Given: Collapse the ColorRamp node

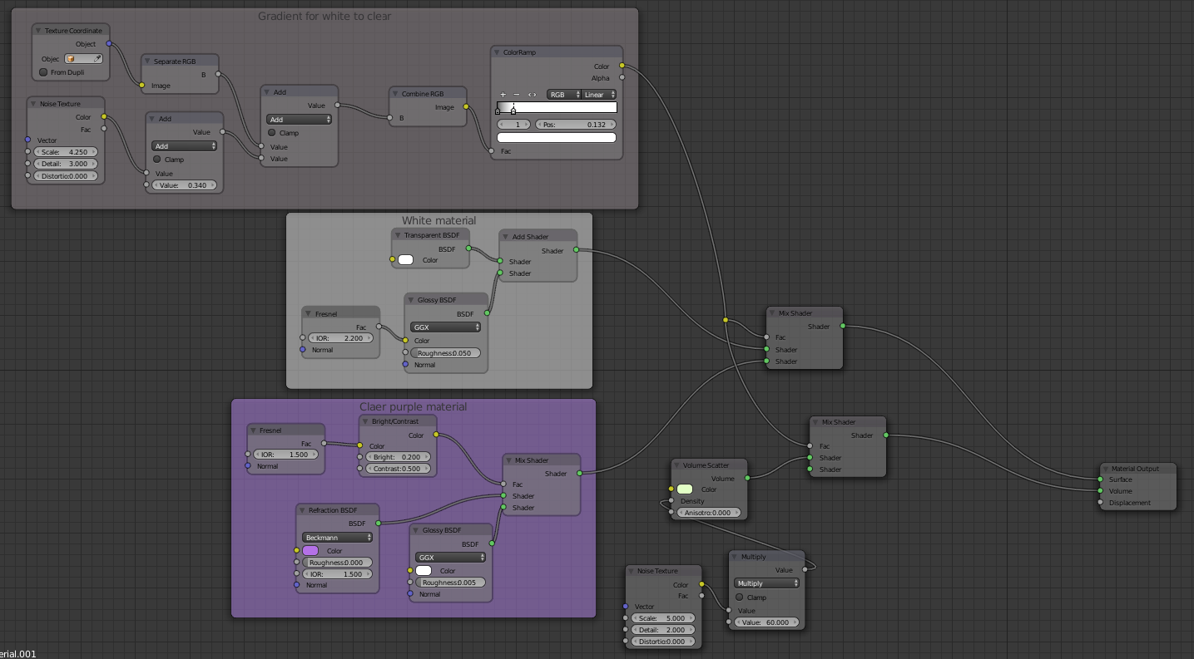Looking at the screenshot, I should (497, 52).
